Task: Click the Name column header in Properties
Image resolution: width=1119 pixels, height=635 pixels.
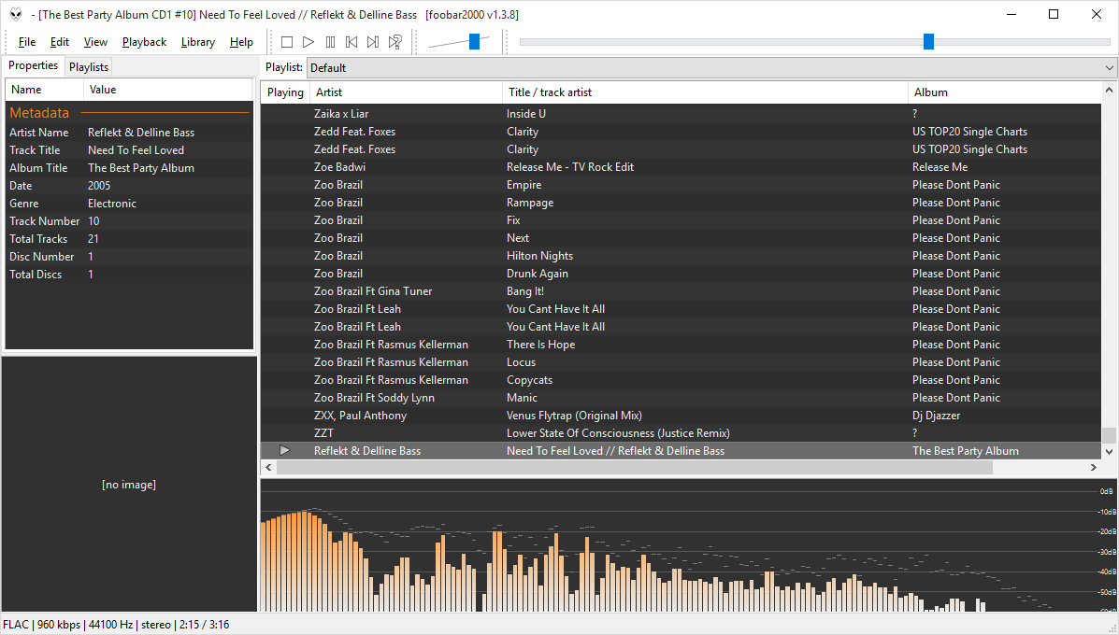Action: pos(45,90)
